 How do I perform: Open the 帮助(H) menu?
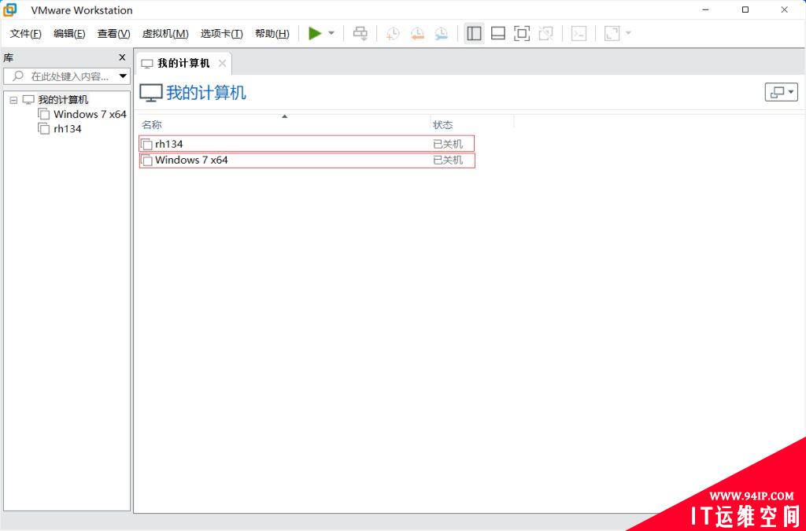coord(272,34)
